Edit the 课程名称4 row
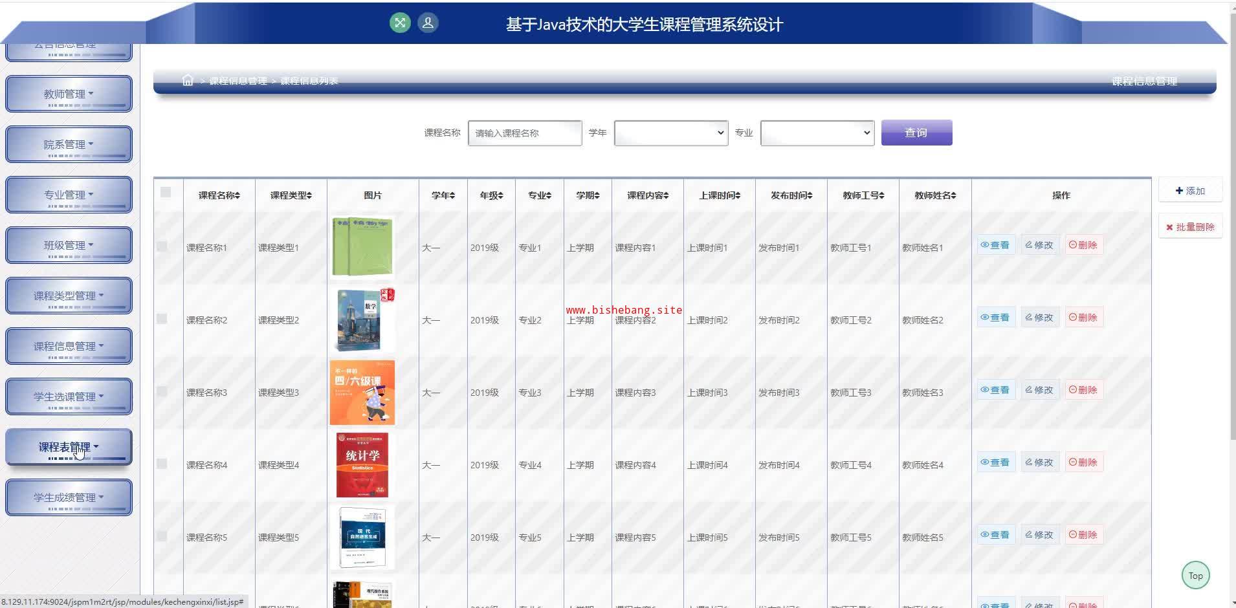Screen dimensions: 1236x608 coord(1039,462)
